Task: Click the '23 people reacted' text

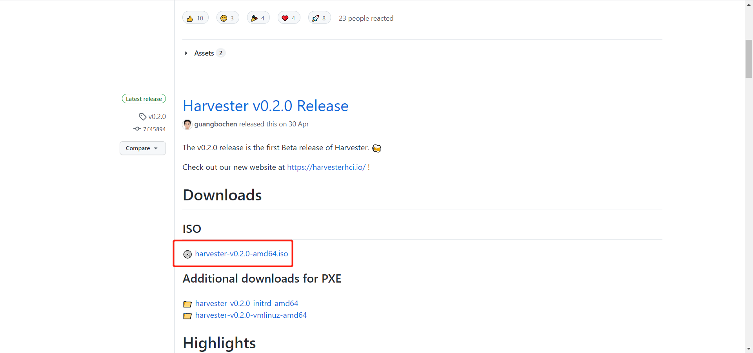Action: (x=366, y=18)
